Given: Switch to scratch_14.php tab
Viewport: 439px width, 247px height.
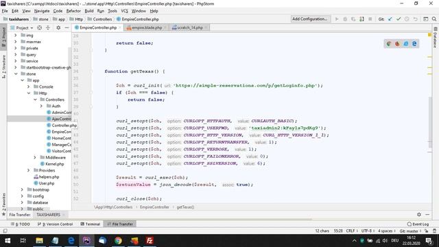Looking at the screenshot, I should pos(190,27).
